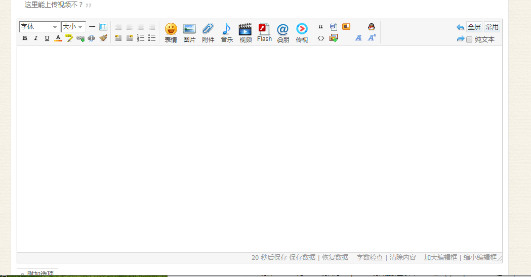Click the 保存数据 link
The height and width of the screenshot is (277, 531).
pyautogui.click(x=302, y=257)
